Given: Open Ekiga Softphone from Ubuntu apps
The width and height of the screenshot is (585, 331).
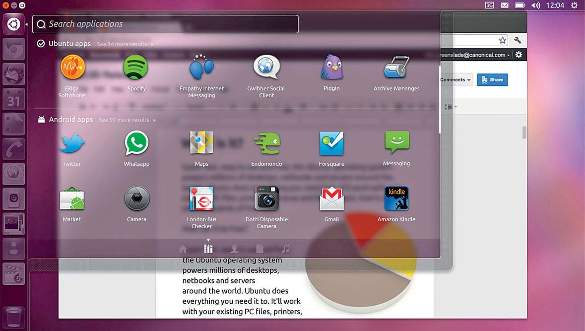Looking at the screenshot, I should coord(72,67).
